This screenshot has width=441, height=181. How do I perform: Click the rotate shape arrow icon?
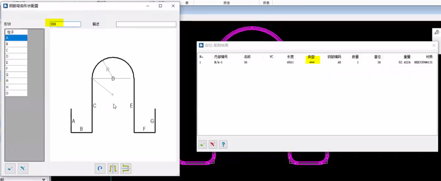(x=100, y=168)
